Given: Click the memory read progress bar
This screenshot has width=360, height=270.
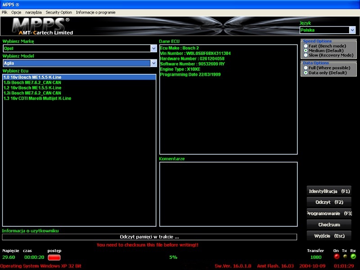Looking at the screenshot, I should (149, 237).
